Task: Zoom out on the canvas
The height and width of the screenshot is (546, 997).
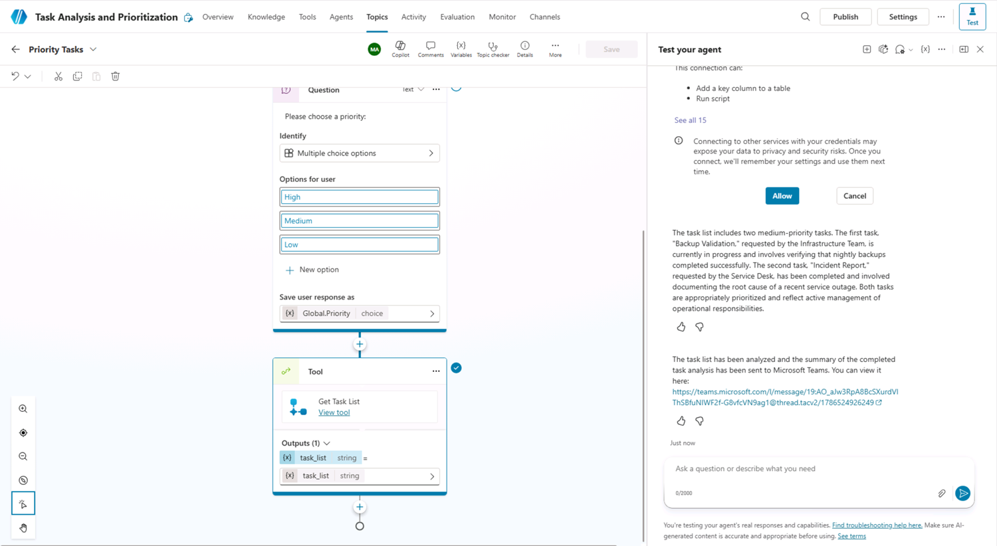Action: (23, 456)
